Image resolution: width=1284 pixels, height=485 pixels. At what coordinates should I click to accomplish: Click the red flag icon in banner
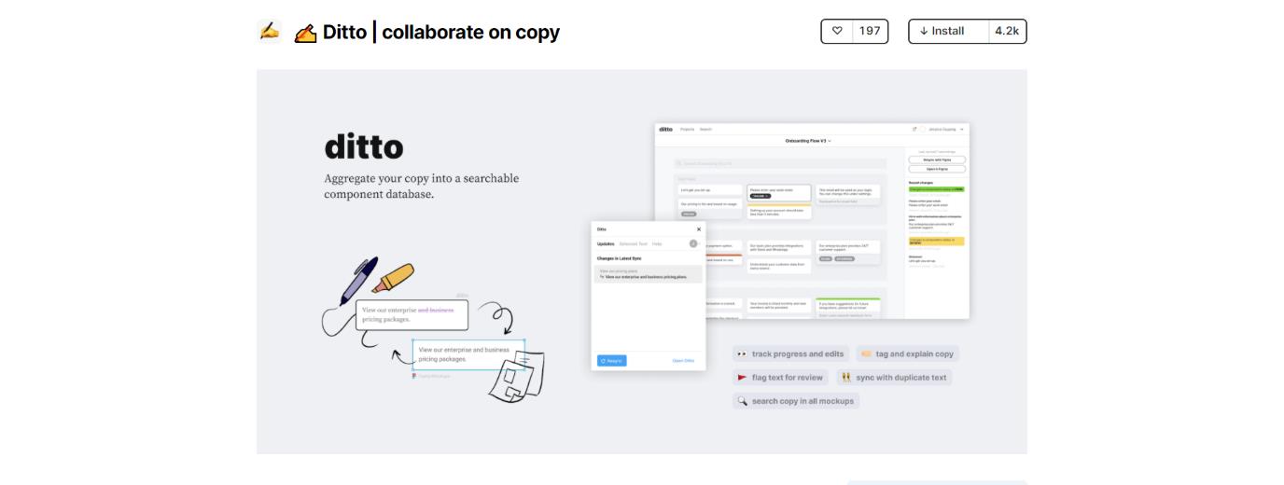(742, 378)
